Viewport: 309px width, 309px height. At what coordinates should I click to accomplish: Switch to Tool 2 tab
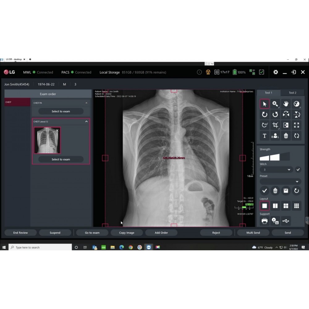(x=292, y=93)
